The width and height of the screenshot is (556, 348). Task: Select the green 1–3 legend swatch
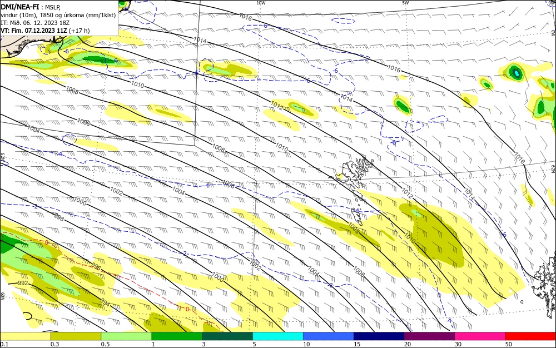(x=177, y=336)
